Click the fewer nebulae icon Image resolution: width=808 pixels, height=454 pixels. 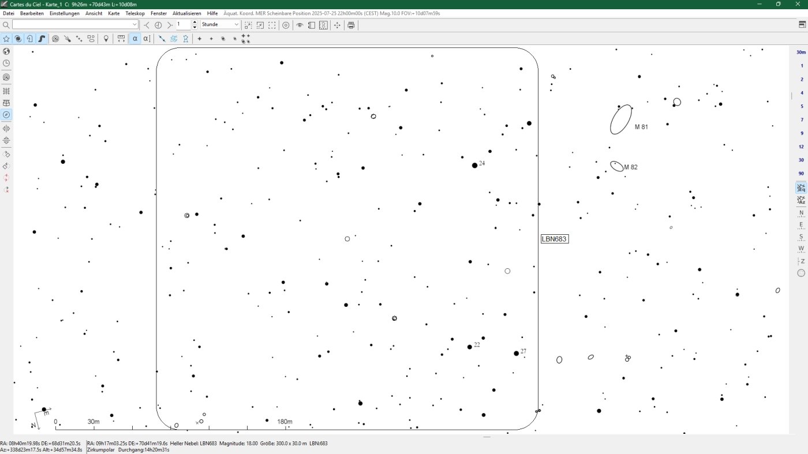(x=235, y=39)
